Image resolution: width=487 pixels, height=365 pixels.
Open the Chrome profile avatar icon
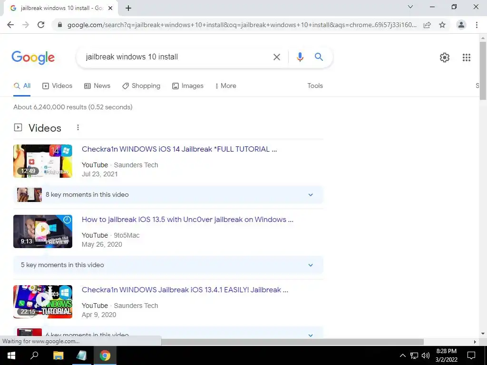(x=461, y=25)
